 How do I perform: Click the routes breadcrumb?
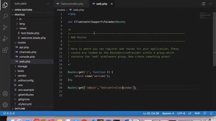point(61,10)
